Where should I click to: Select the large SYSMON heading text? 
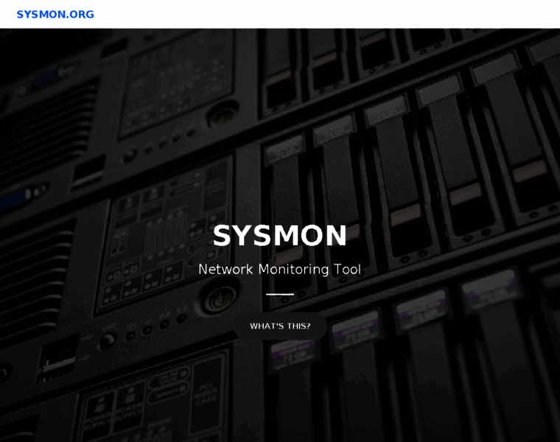pyautogui.click(x=280, y=235)
